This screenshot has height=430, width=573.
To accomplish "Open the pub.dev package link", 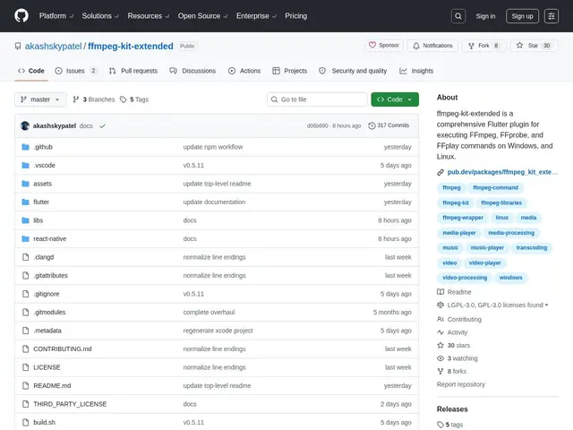I will click(x=502, y=172).
